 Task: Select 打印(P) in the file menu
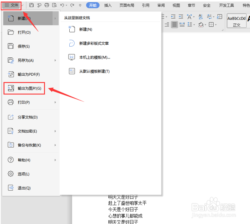click(x=31, y=102)
